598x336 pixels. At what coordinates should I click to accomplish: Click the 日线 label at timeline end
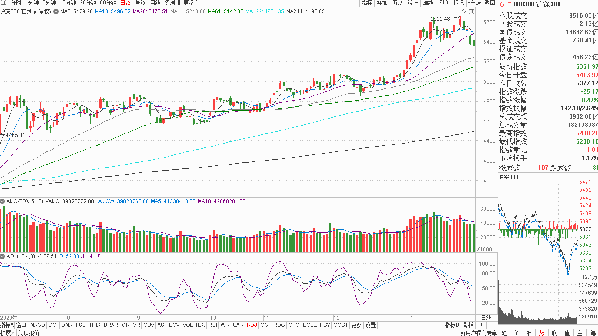(x=486, y=318)
